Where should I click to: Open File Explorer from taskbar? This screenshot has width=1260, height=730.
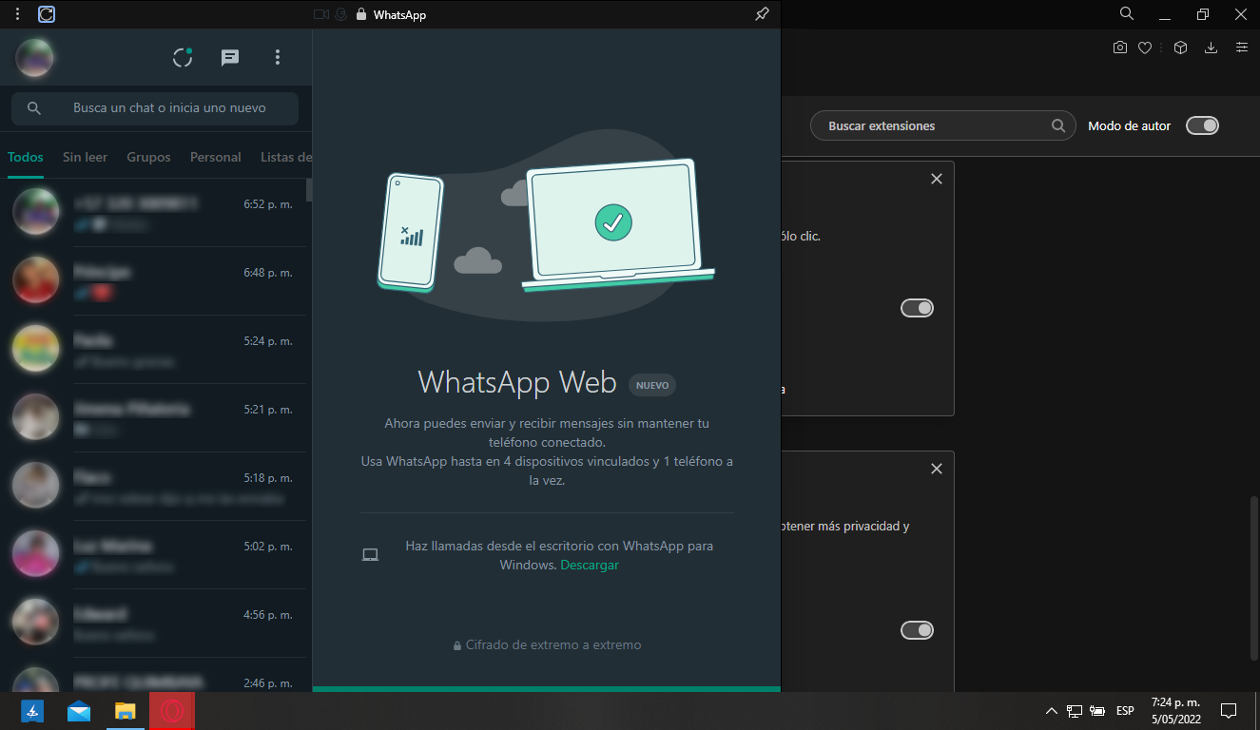click(x=126, y=711)
